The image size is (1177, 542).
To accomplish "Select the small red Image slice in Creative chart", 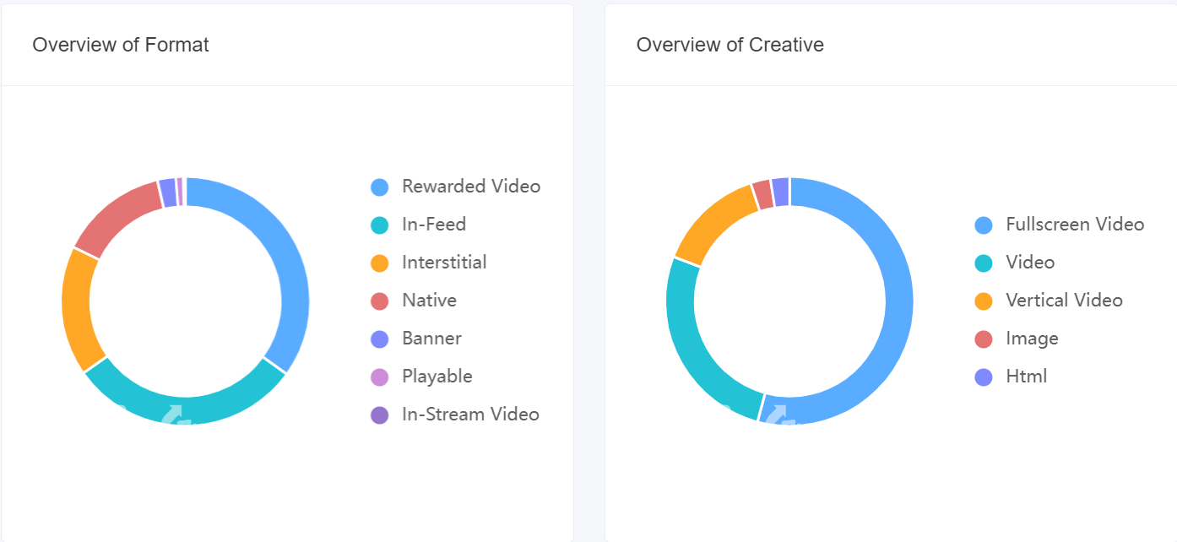I will [x=762, y=194].
